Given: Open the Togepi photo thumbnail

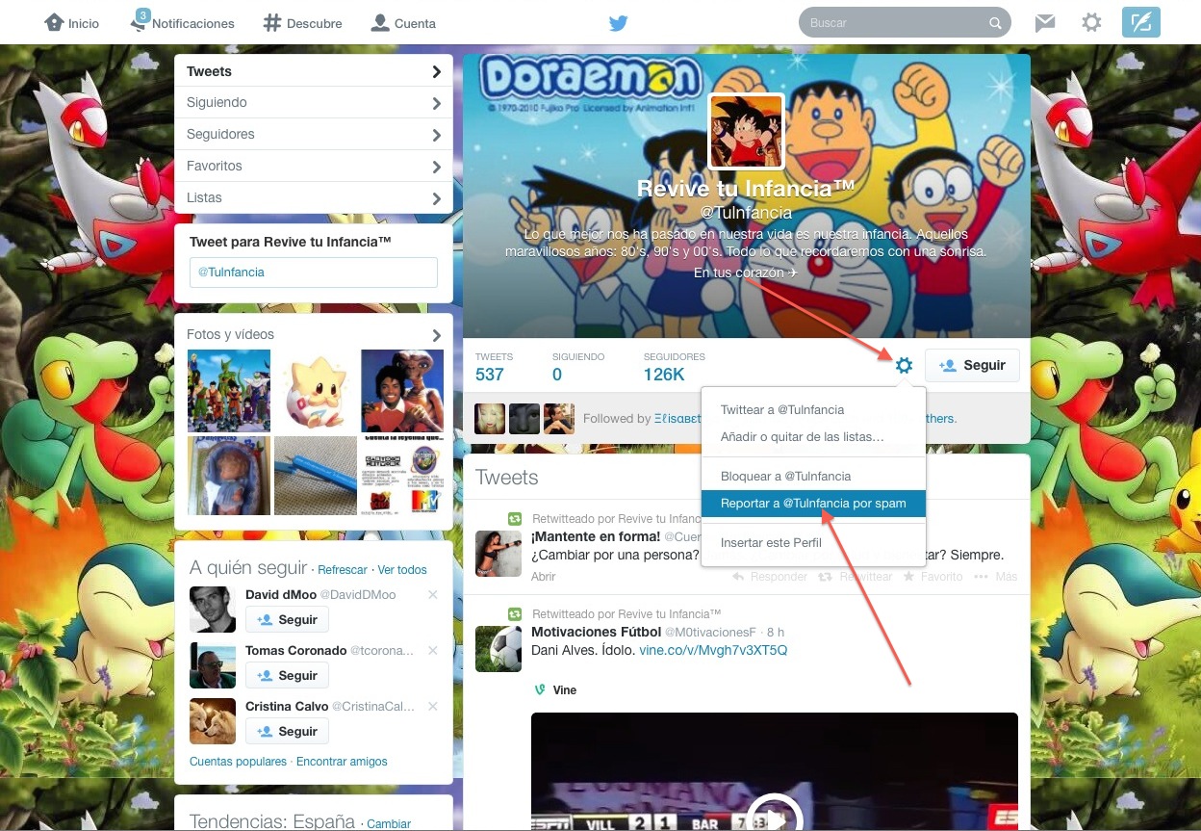Looking at the screenshot, I should (316, 391).
